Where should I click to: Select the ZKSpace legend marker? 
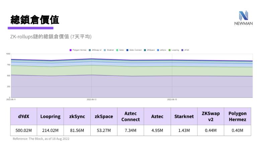[145, 50]
